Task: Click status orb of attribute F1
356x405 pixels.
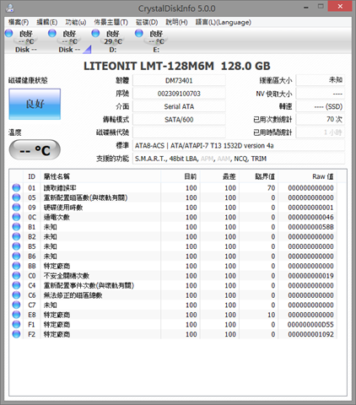Action: click(x=16, y=324)
